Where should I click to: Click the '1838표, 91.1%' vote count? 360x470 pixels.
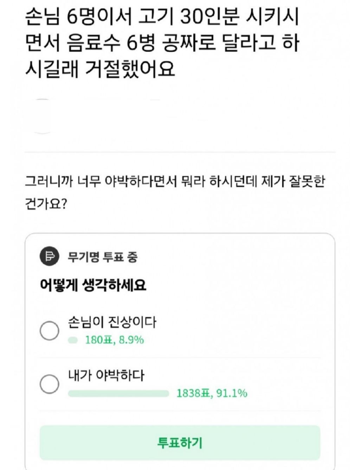tap(212, 393)
